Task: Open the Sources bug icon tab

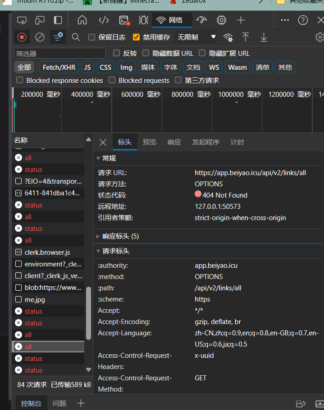Action: pyautogui.click(x=143, y=20)
